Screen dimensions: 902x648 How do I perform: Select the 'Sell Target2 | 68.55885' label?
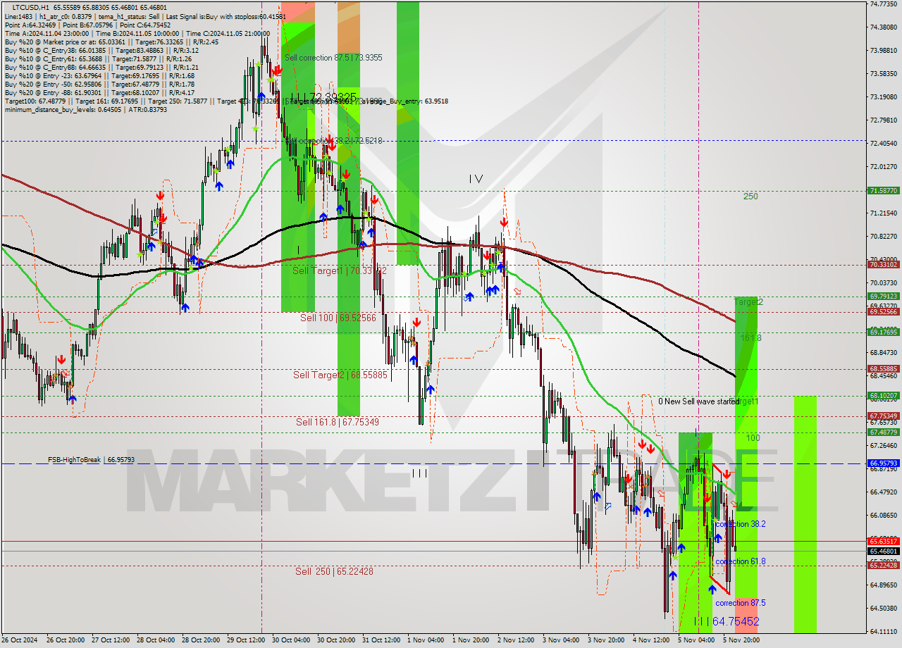point(340,375)
